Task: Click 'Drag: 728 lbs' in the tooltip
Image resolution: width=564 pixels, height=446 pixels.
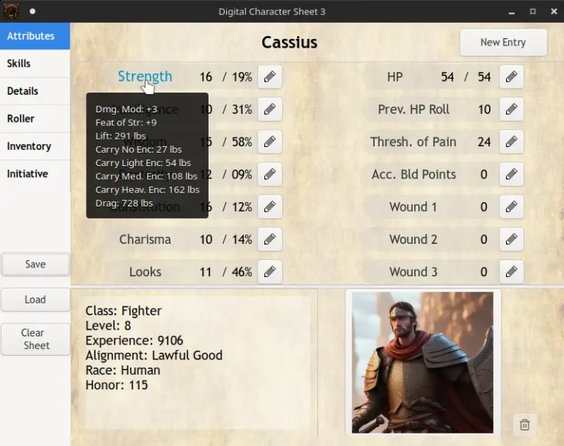Action: coord(124,203)
